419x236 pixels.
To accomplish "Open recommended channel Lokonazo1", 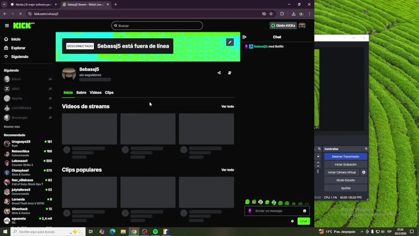I will coord(28,163).
